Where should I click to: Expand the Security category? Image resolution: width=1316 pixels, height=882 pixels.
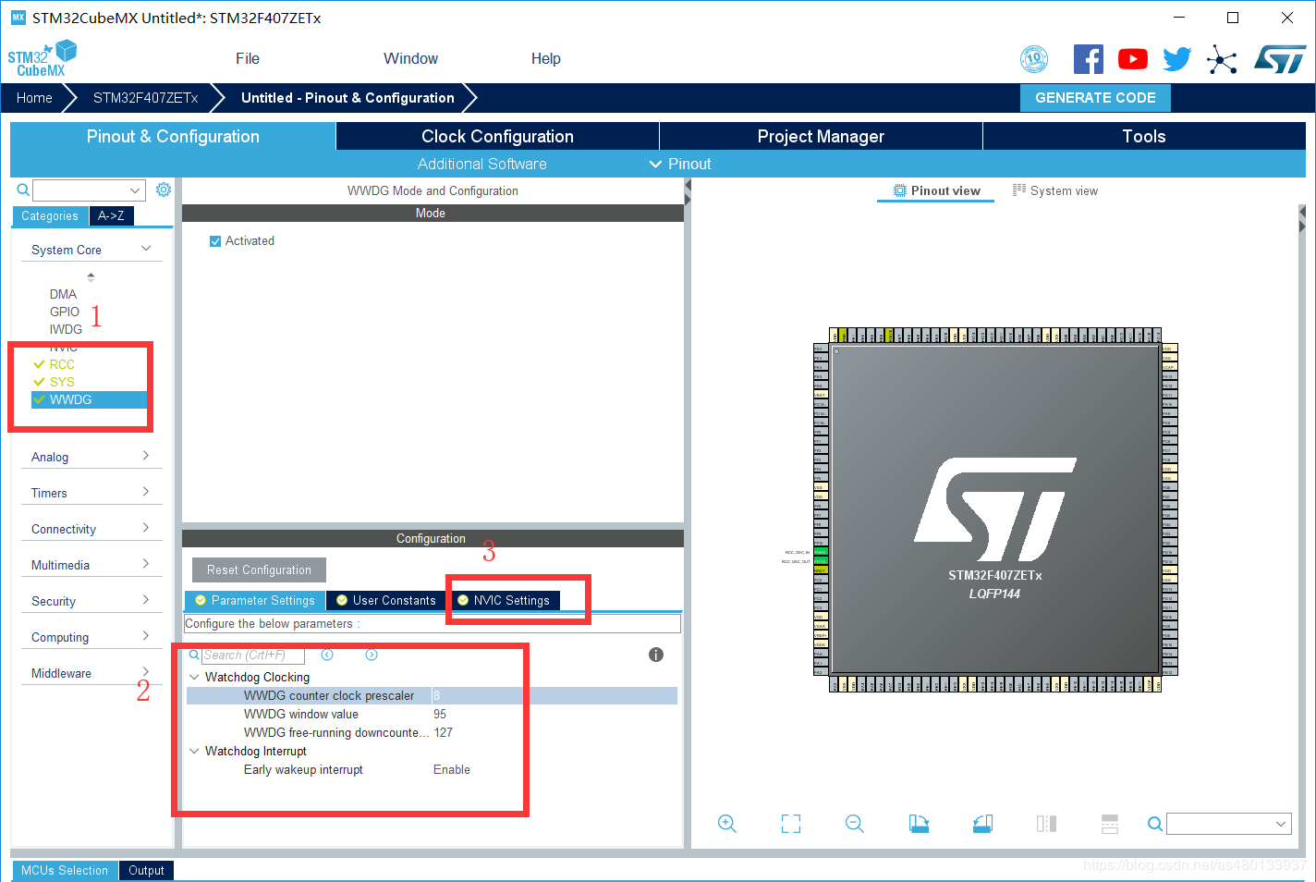[x=146, y=600]
